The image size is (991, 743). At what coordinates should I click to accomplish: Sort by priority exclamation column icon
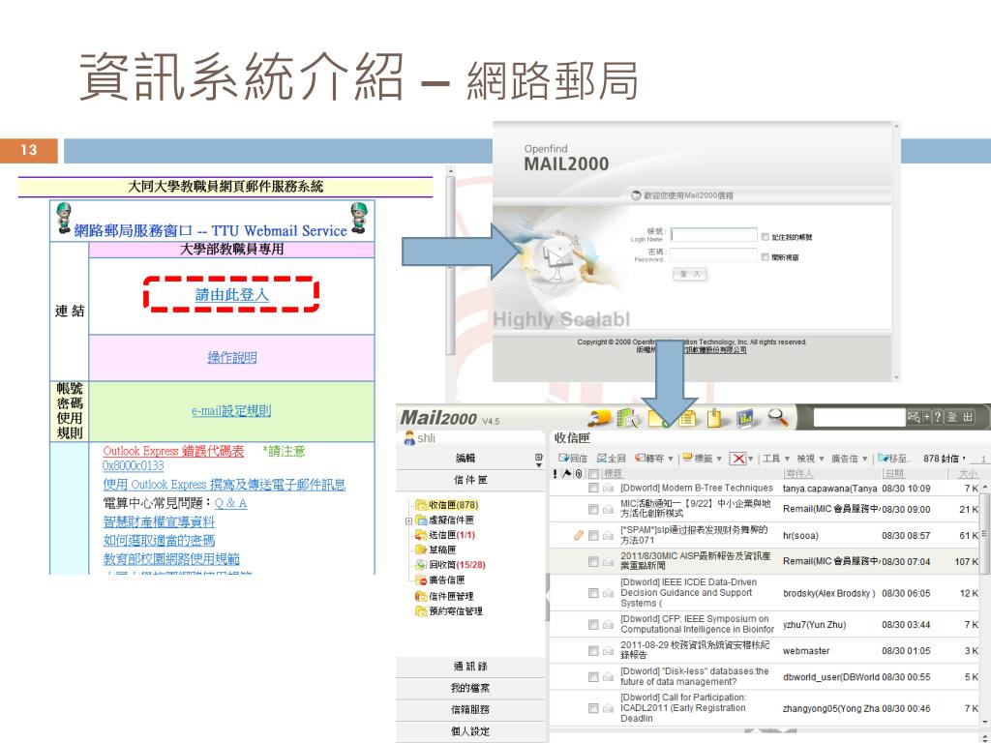click(x=556, y=473)
